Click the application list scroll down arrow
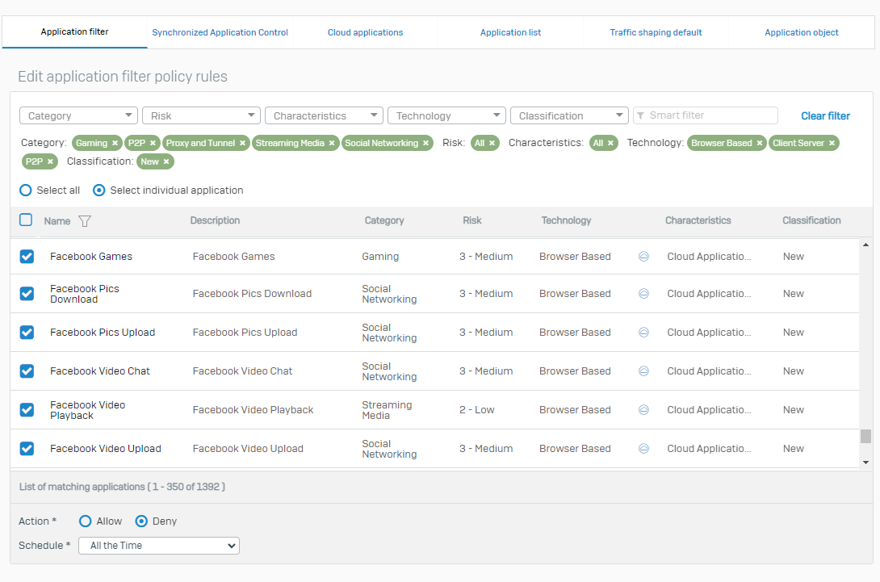 [866, 463]
